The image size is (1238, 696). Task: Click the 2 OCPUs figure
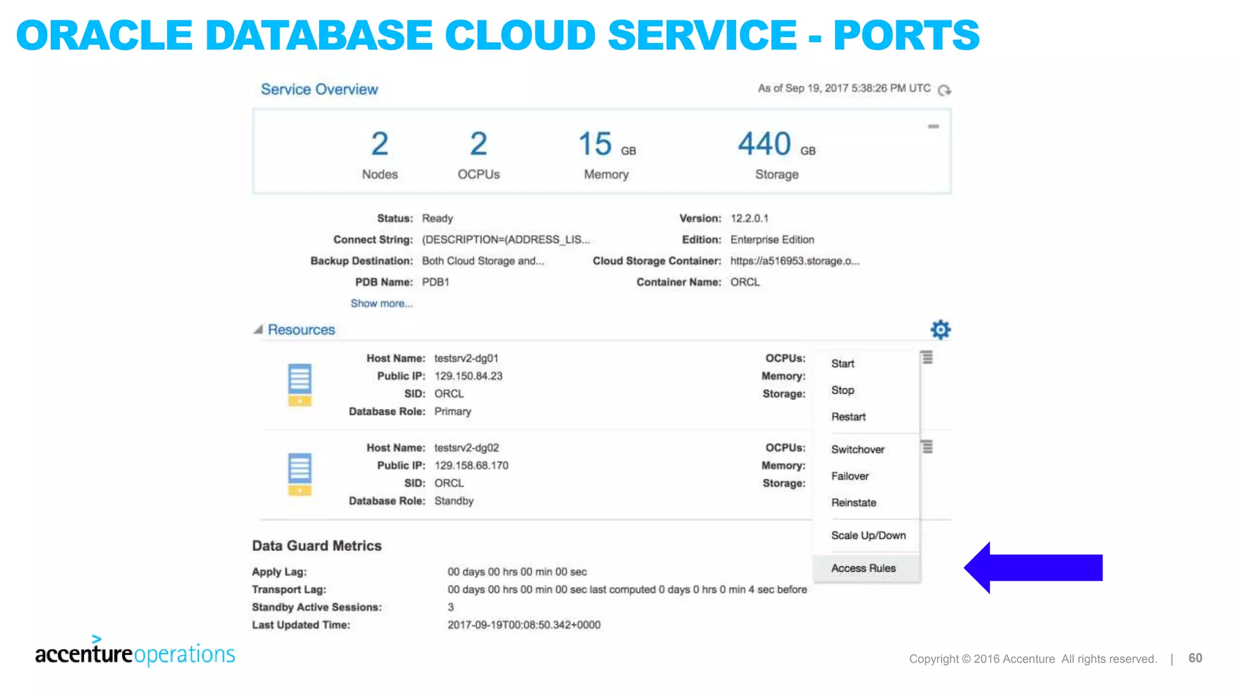(479, 144)
